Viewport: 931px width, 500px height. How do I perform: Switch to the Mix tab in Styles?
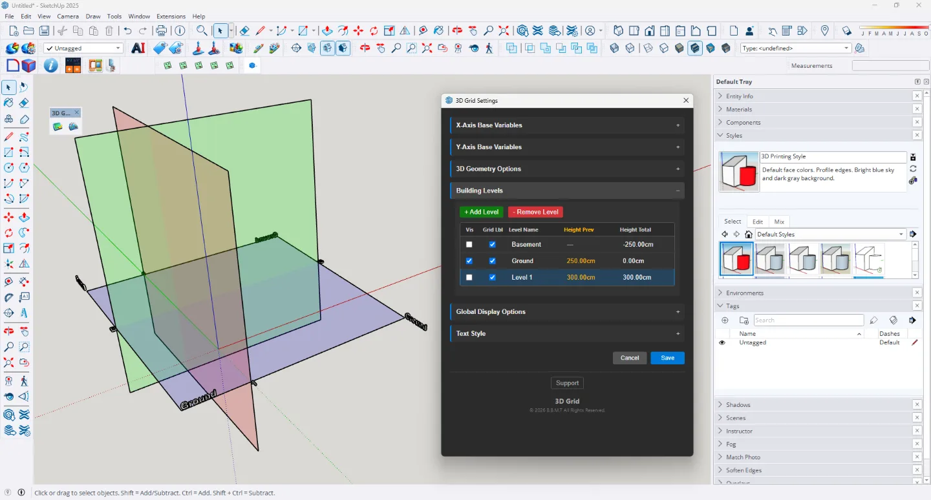point(779,222)
